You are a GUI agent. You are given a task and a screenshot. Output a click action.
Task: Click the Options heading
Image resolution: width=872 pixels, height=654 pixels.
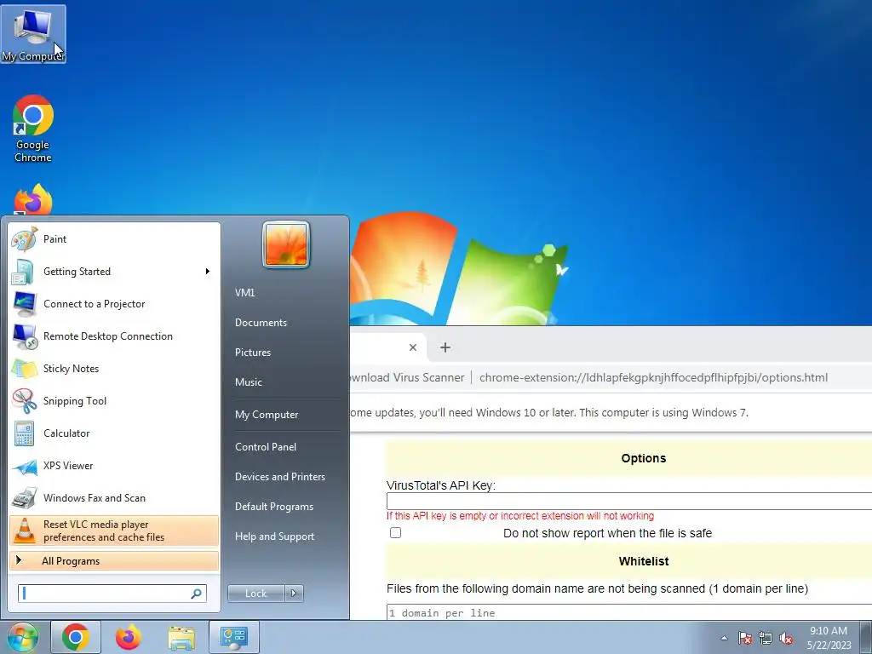644,458
